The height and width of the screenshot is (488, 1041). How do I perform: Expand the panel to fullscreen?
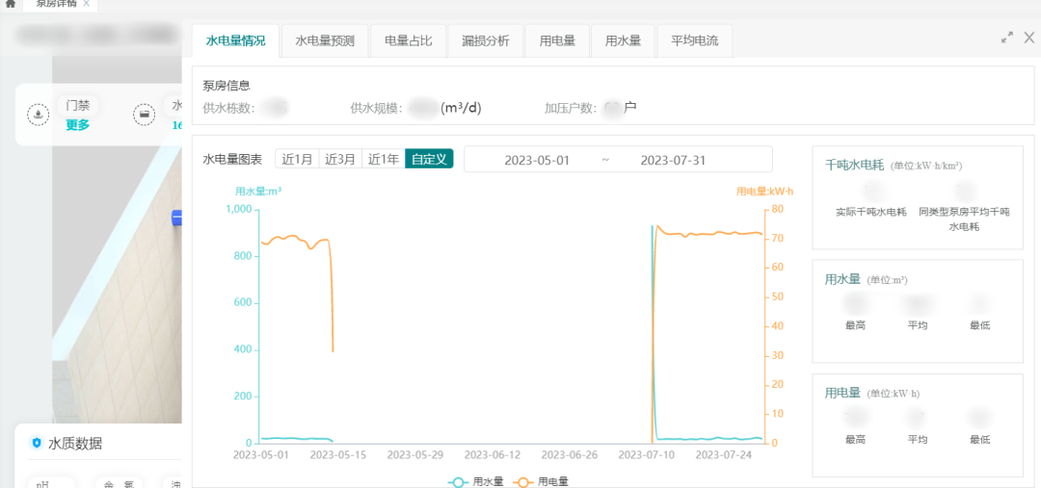tap(1007, 38)
